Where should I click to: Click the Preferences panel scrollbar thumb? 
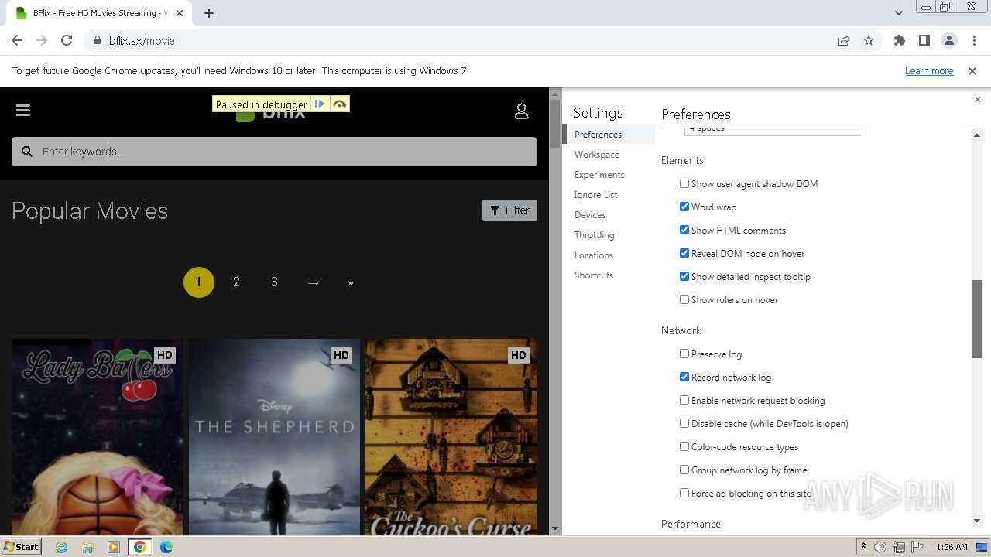977,319
